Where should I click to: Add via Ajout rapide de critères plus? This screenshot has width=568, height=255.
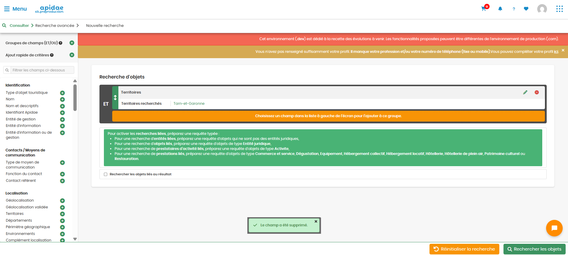pos(72,55)
